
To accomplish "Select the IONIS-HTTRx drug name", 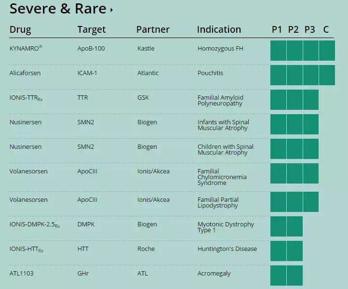I will pos(27,250).
